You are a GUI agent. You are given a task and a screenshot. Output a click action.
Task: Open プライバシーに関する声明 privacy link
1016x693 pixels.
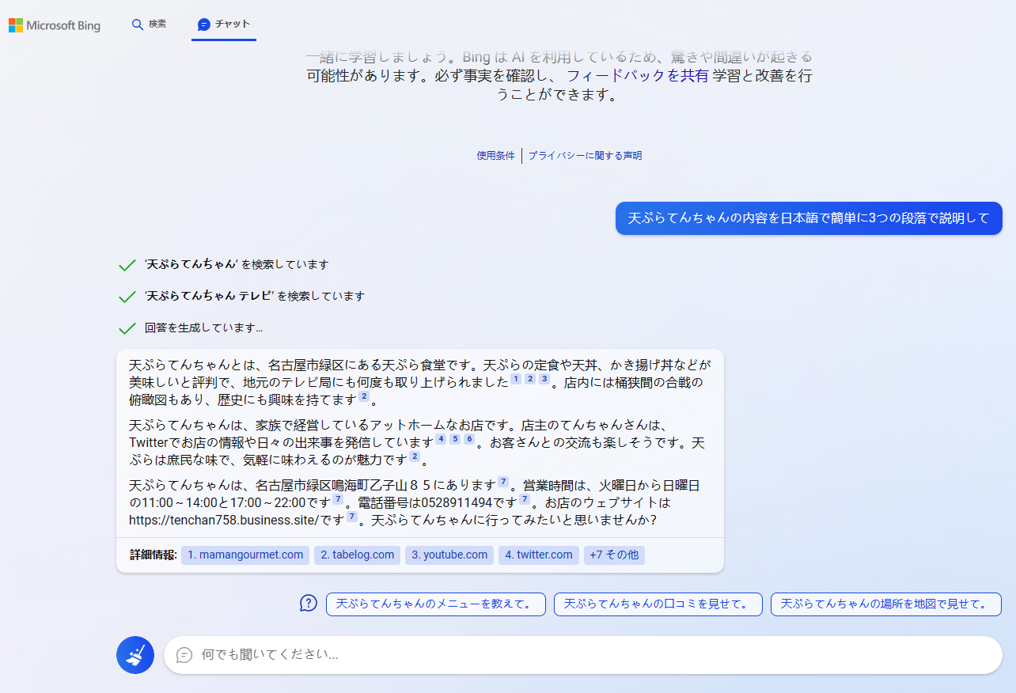pos(585,156)
